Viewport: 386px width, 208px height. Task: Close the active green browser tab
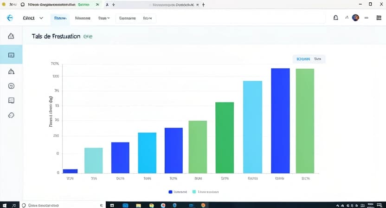(97, 5)
